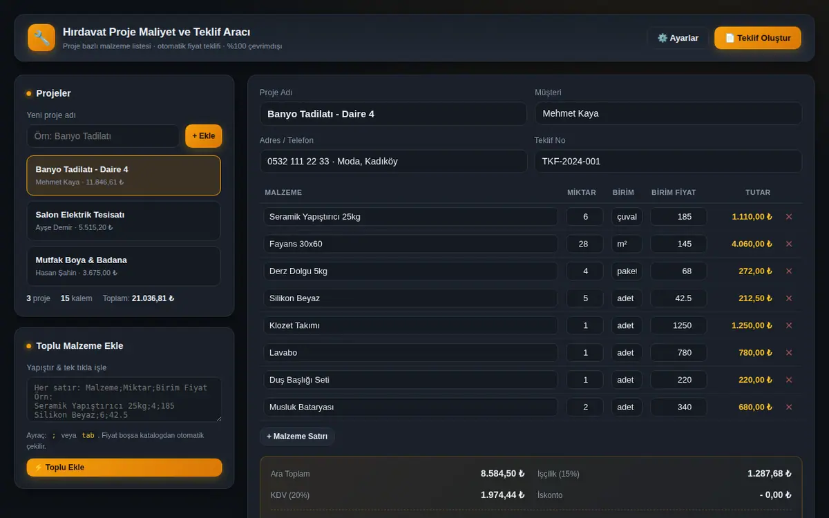Click the Teklif Oluştur button
Screen dimensions: 829x518
pos(758,38)
